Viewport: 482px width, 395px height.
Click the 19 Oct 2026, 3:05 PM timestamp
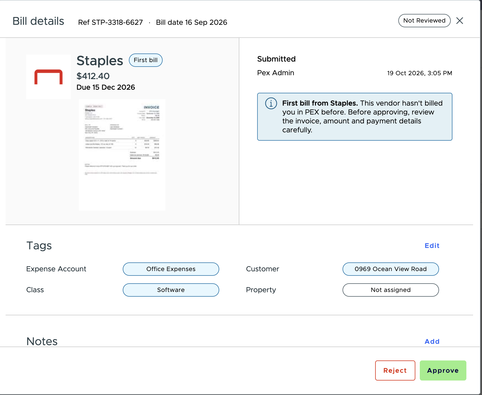tap(420, 73)
